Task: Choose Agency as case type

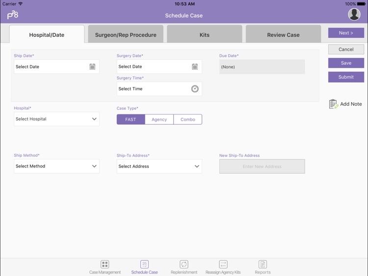Action: click(x=159, y=119)
